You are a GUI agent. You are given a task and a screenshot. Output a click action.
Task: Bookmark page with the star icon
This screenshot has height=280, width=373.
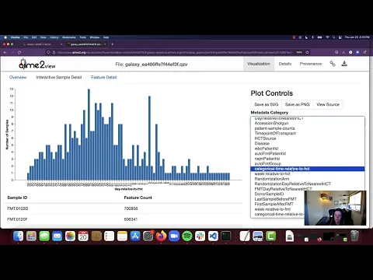(308, 52)
